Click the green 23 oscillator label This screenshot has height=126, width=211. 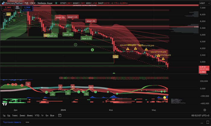coord(68,93)
